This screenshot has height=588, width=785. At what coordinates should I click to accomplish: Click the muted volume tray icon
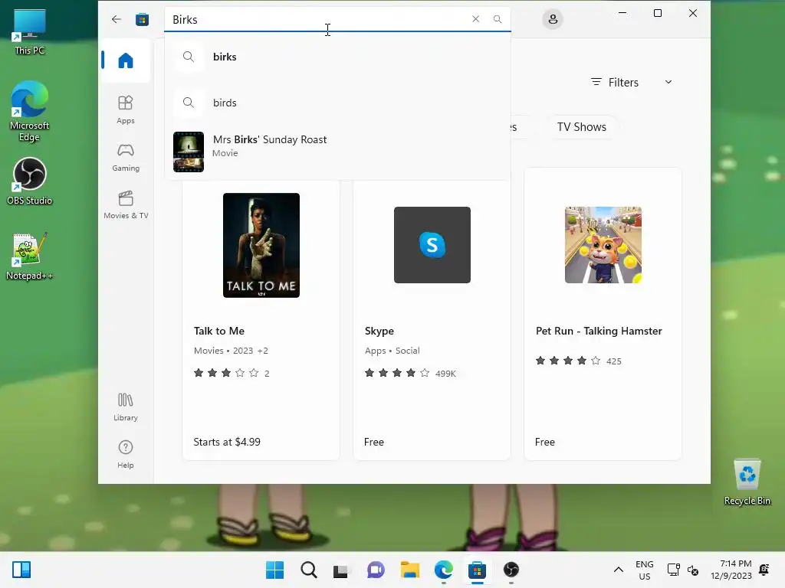pyautogui.click(x=693, y=570)
